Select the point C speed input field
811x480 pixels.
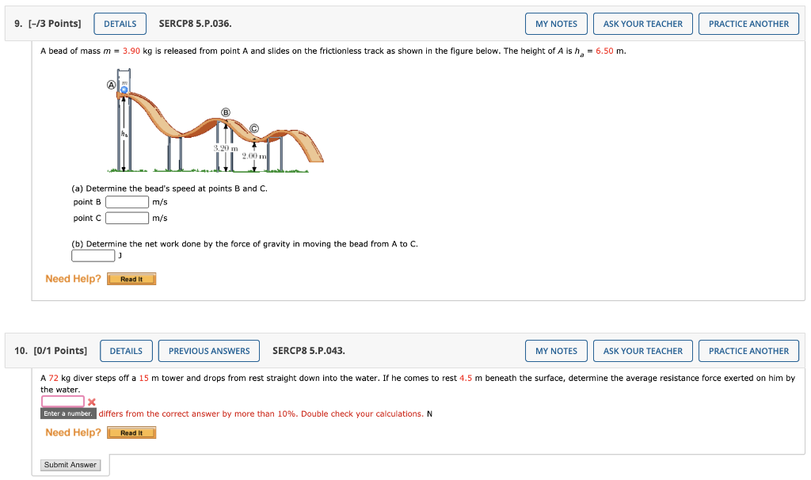(126, 218)
